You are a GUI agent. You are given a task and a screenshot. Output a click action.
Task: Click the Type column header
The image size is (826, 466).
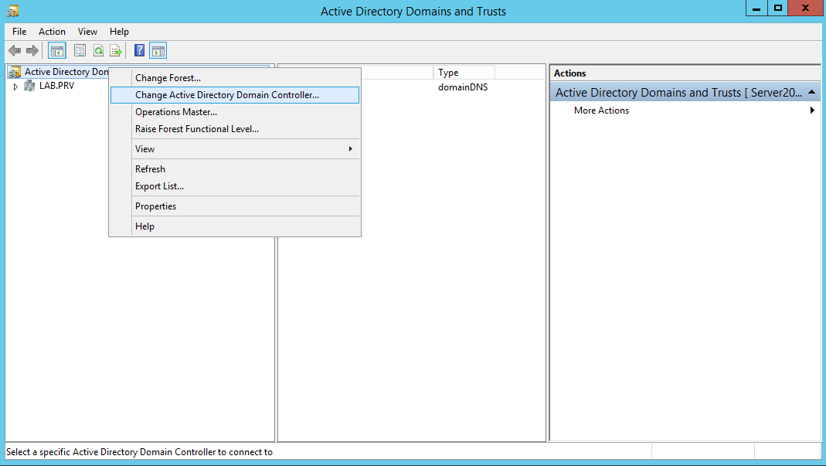464,72
